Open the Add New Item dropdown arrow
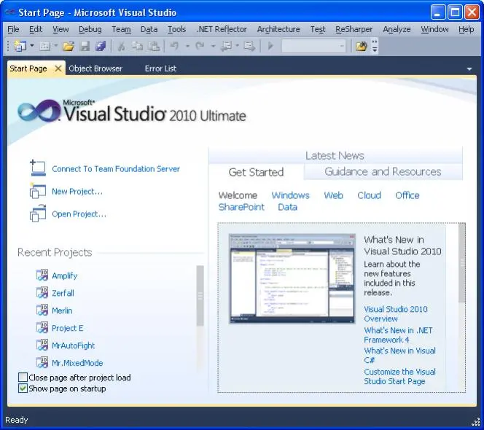The height and width of the screenshot is (430, 484). (56, 46)
